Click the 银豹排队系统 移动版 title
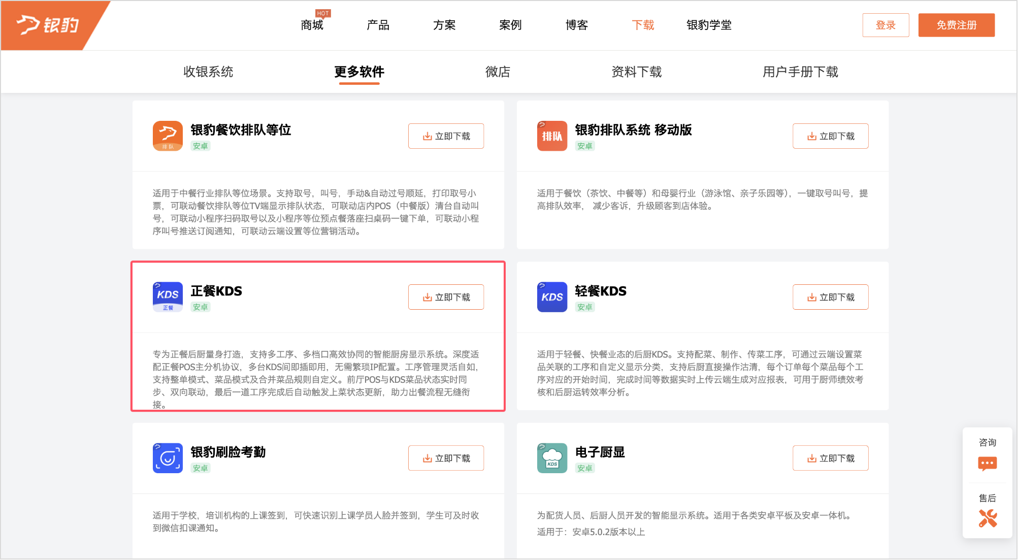Screen dimensions: 1018x560 click(x=633, y=130)
